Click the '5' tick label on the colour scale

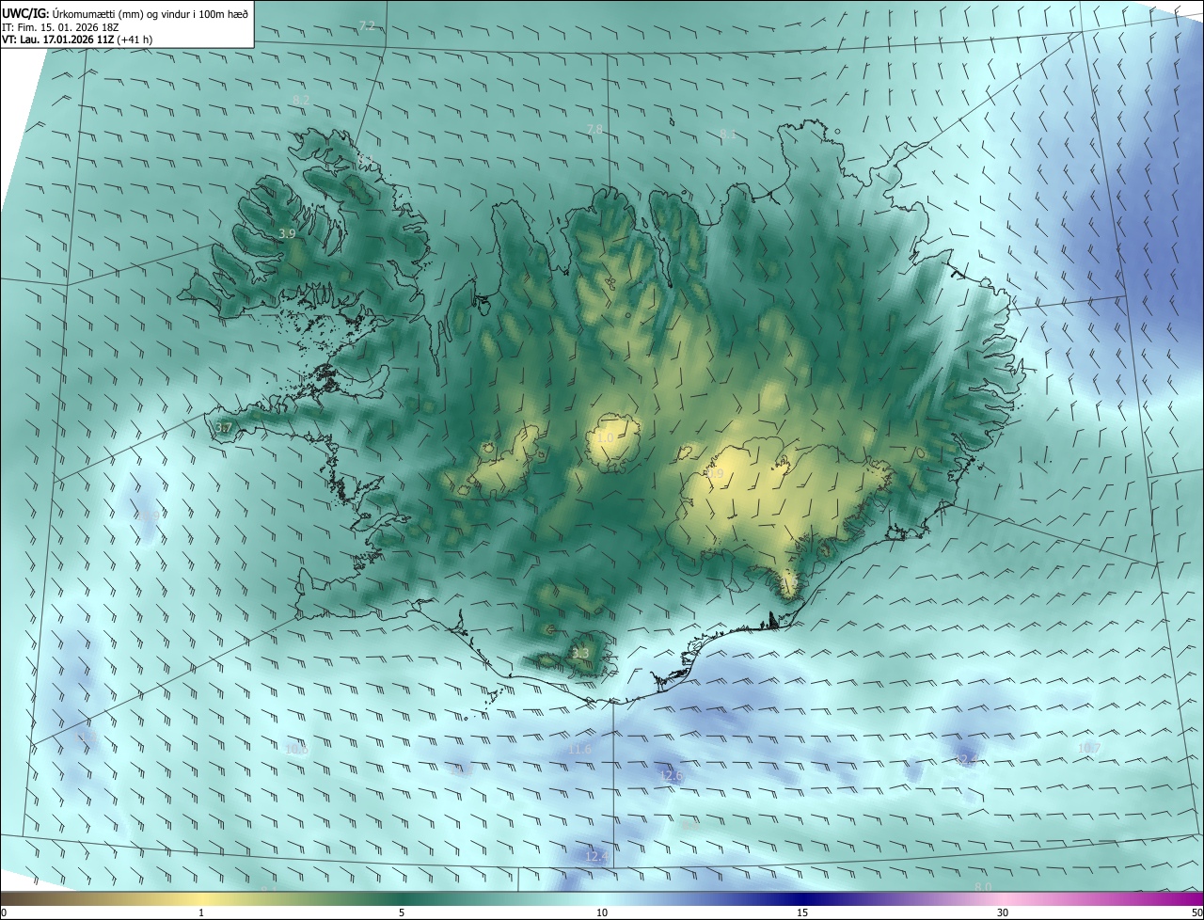[402, 912]
